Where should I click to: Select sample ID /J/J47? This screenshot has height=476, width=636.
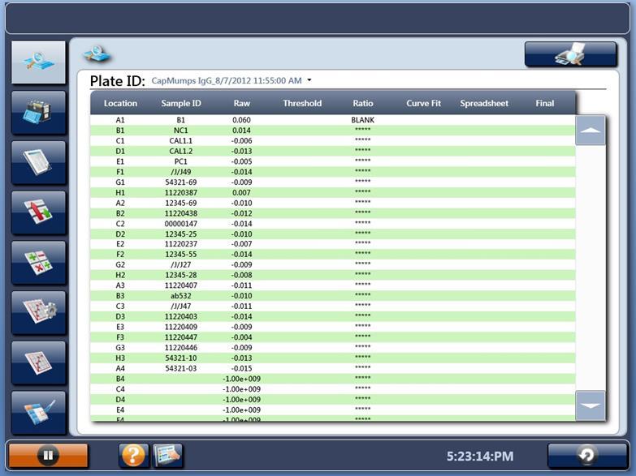181,307
